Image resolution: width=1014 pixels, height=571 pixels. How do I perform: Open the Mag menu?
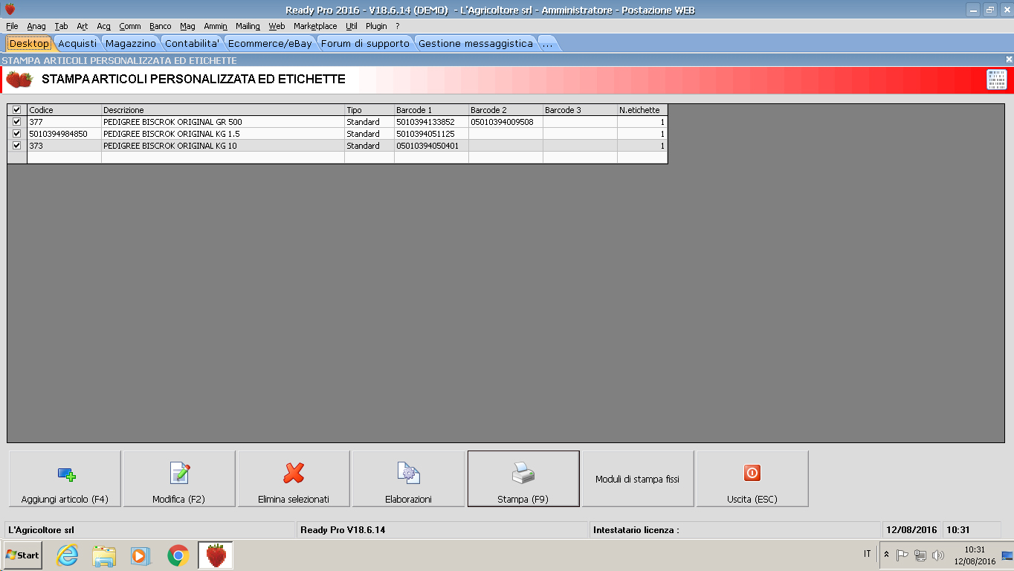[187, 26]
